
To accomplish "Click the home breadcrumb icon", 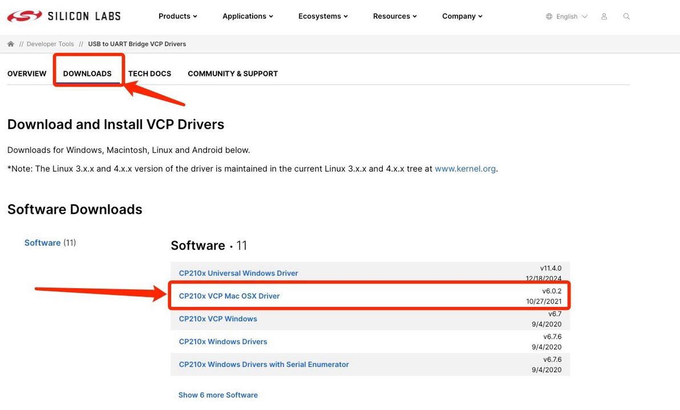I will [x=11, y=44].
